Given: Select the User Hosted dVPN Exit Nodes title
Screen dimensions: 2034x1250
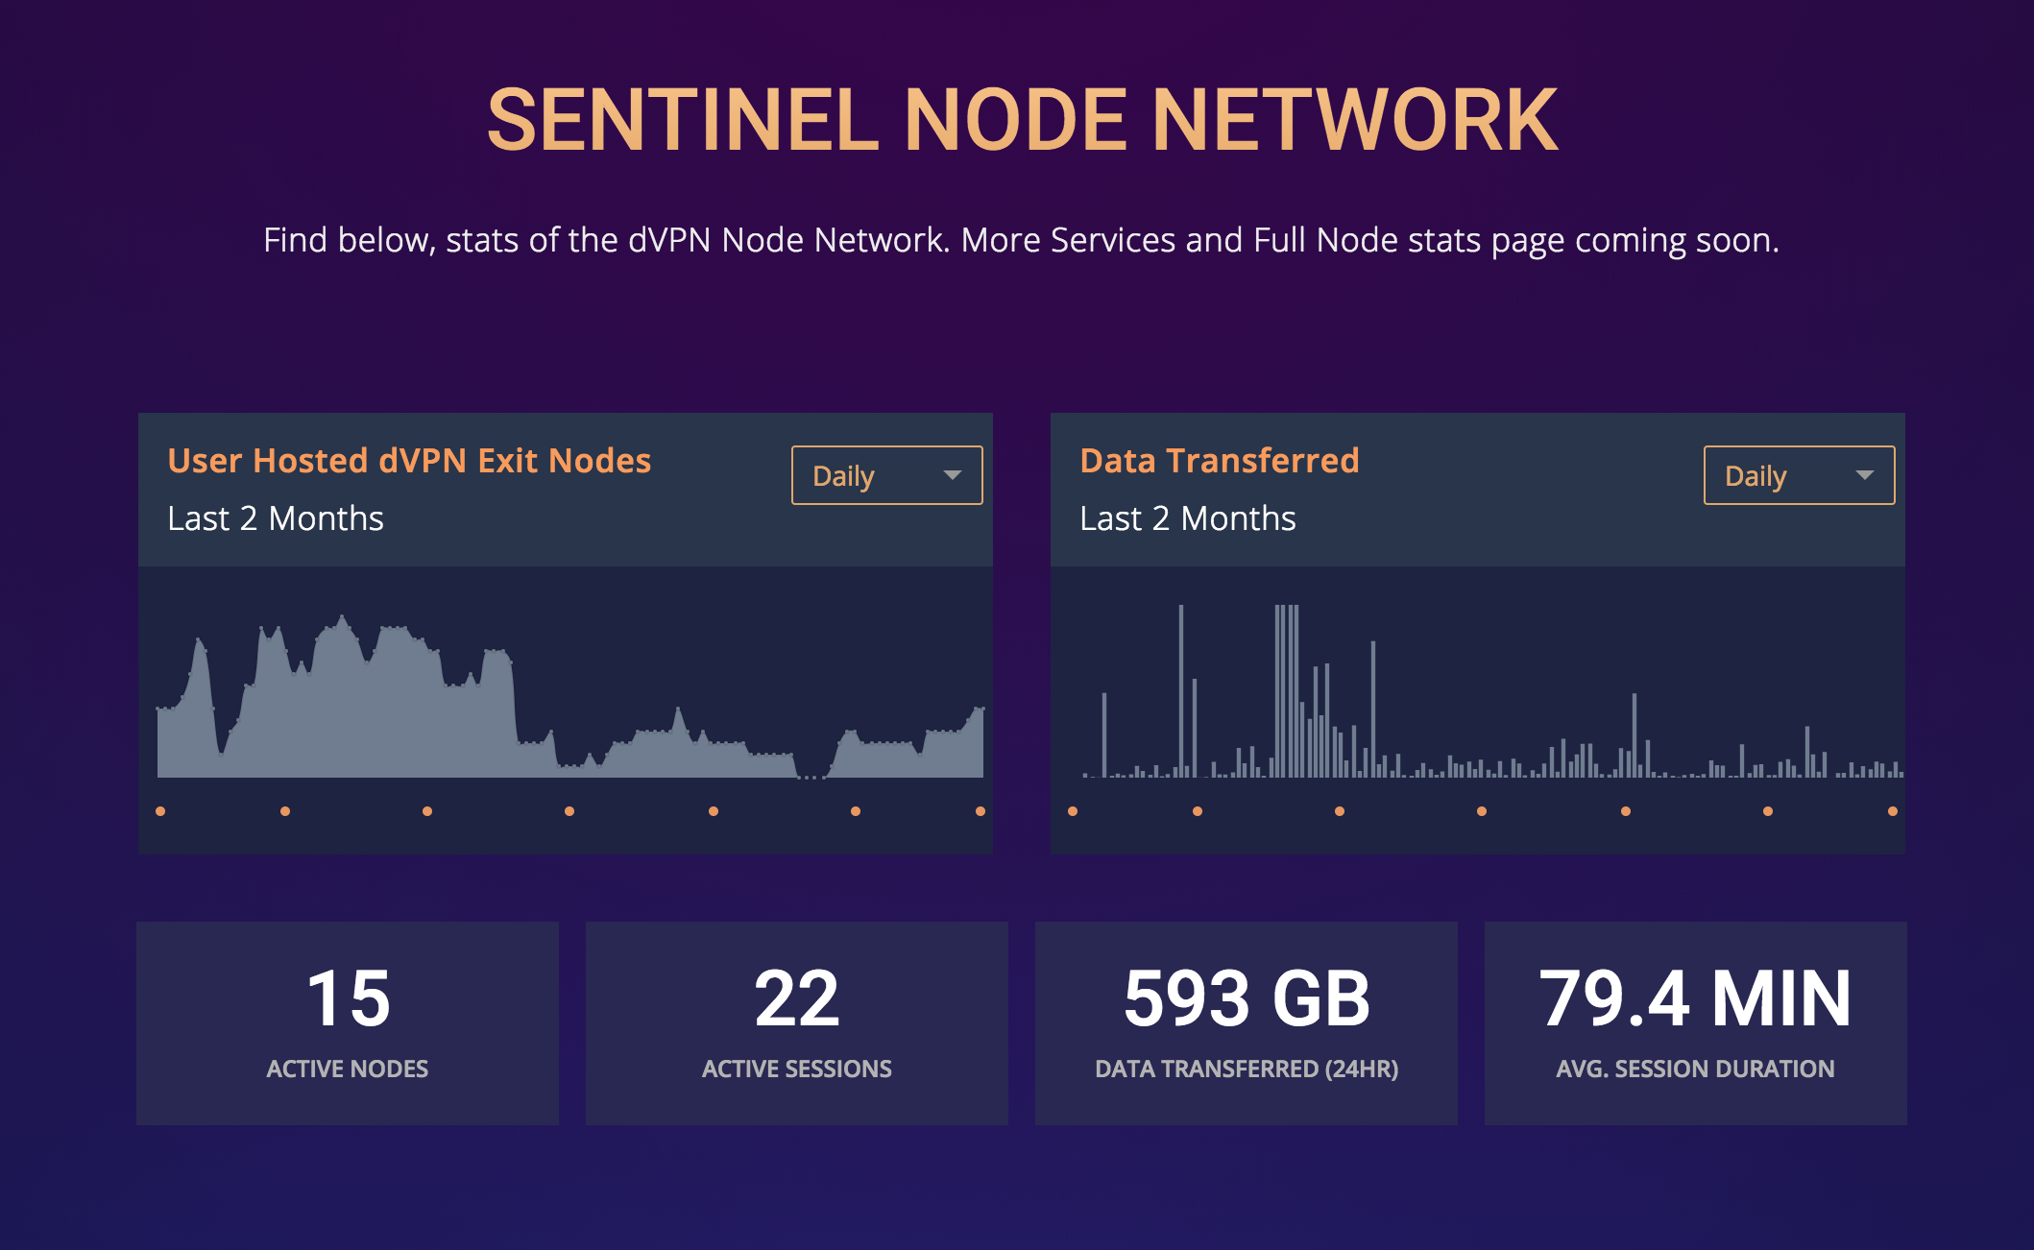Looking at the screenshot, I should (x=409, y=461).
